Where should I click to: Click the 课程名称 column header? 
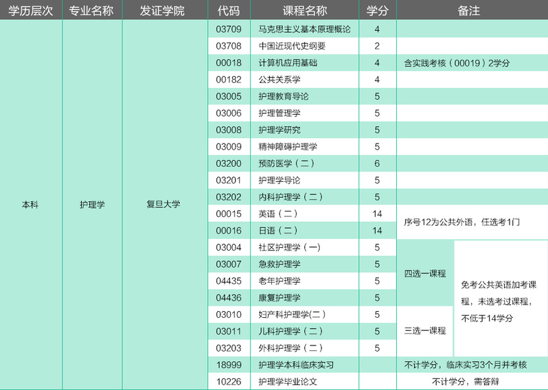305,10
